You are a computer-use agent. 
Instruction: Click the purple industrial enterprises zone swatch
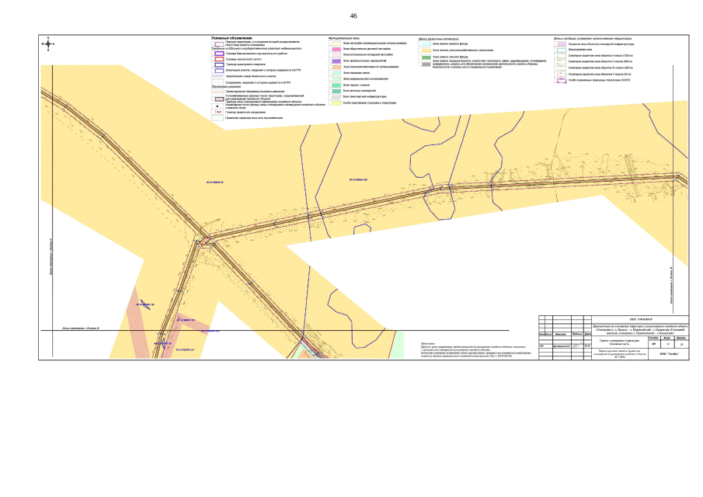(336, 61)
